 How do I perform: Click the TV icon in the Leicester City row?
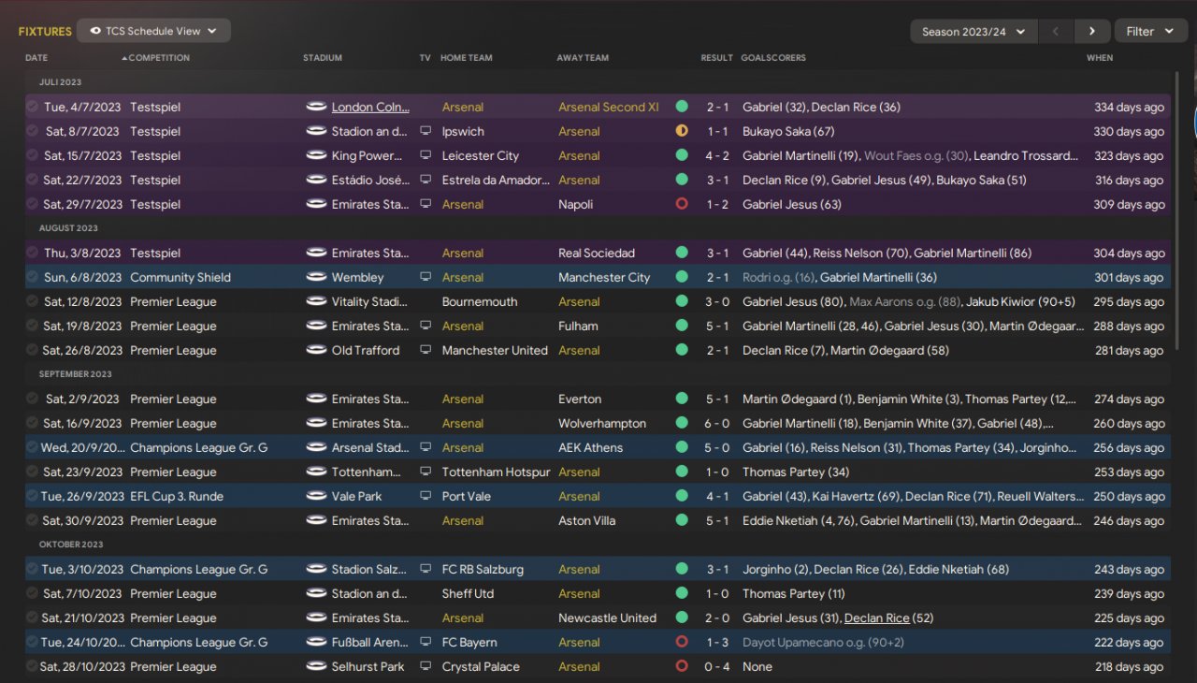click(425, 156)
